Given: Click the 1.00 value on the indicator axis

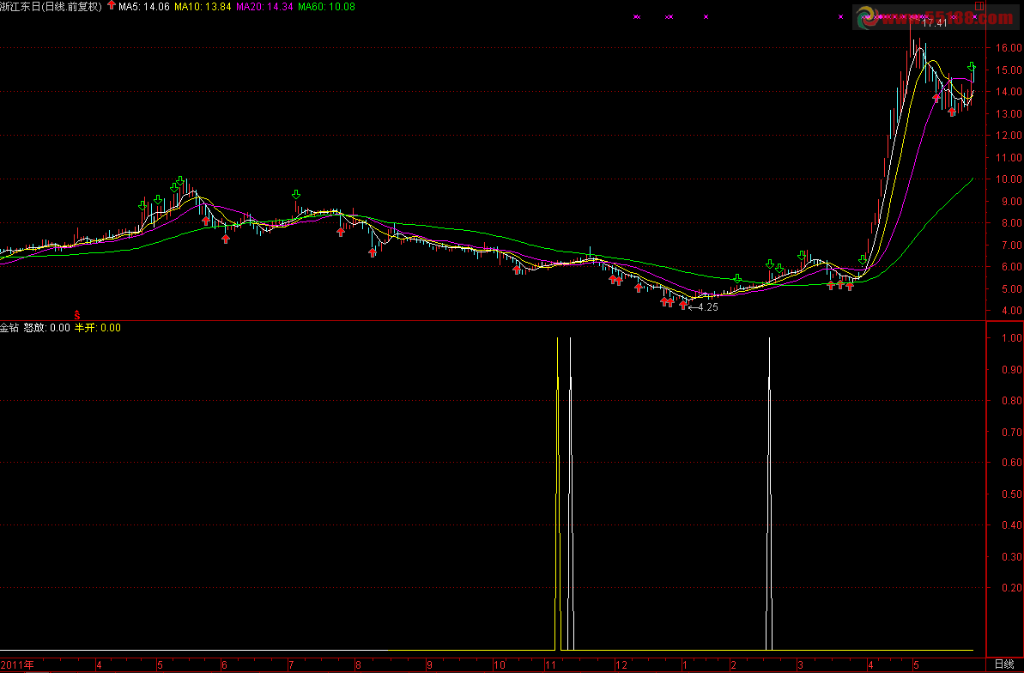Looking at the screenshot, I should coord(1012,338).
